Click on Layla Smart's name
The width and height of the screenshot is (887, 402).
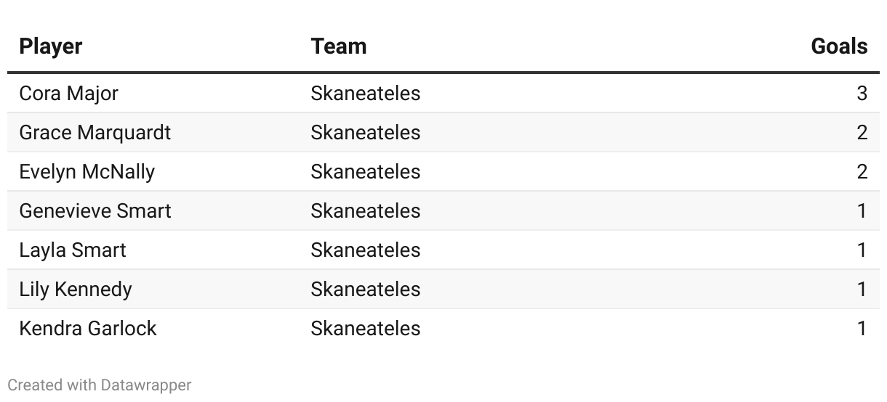point(73,250)
